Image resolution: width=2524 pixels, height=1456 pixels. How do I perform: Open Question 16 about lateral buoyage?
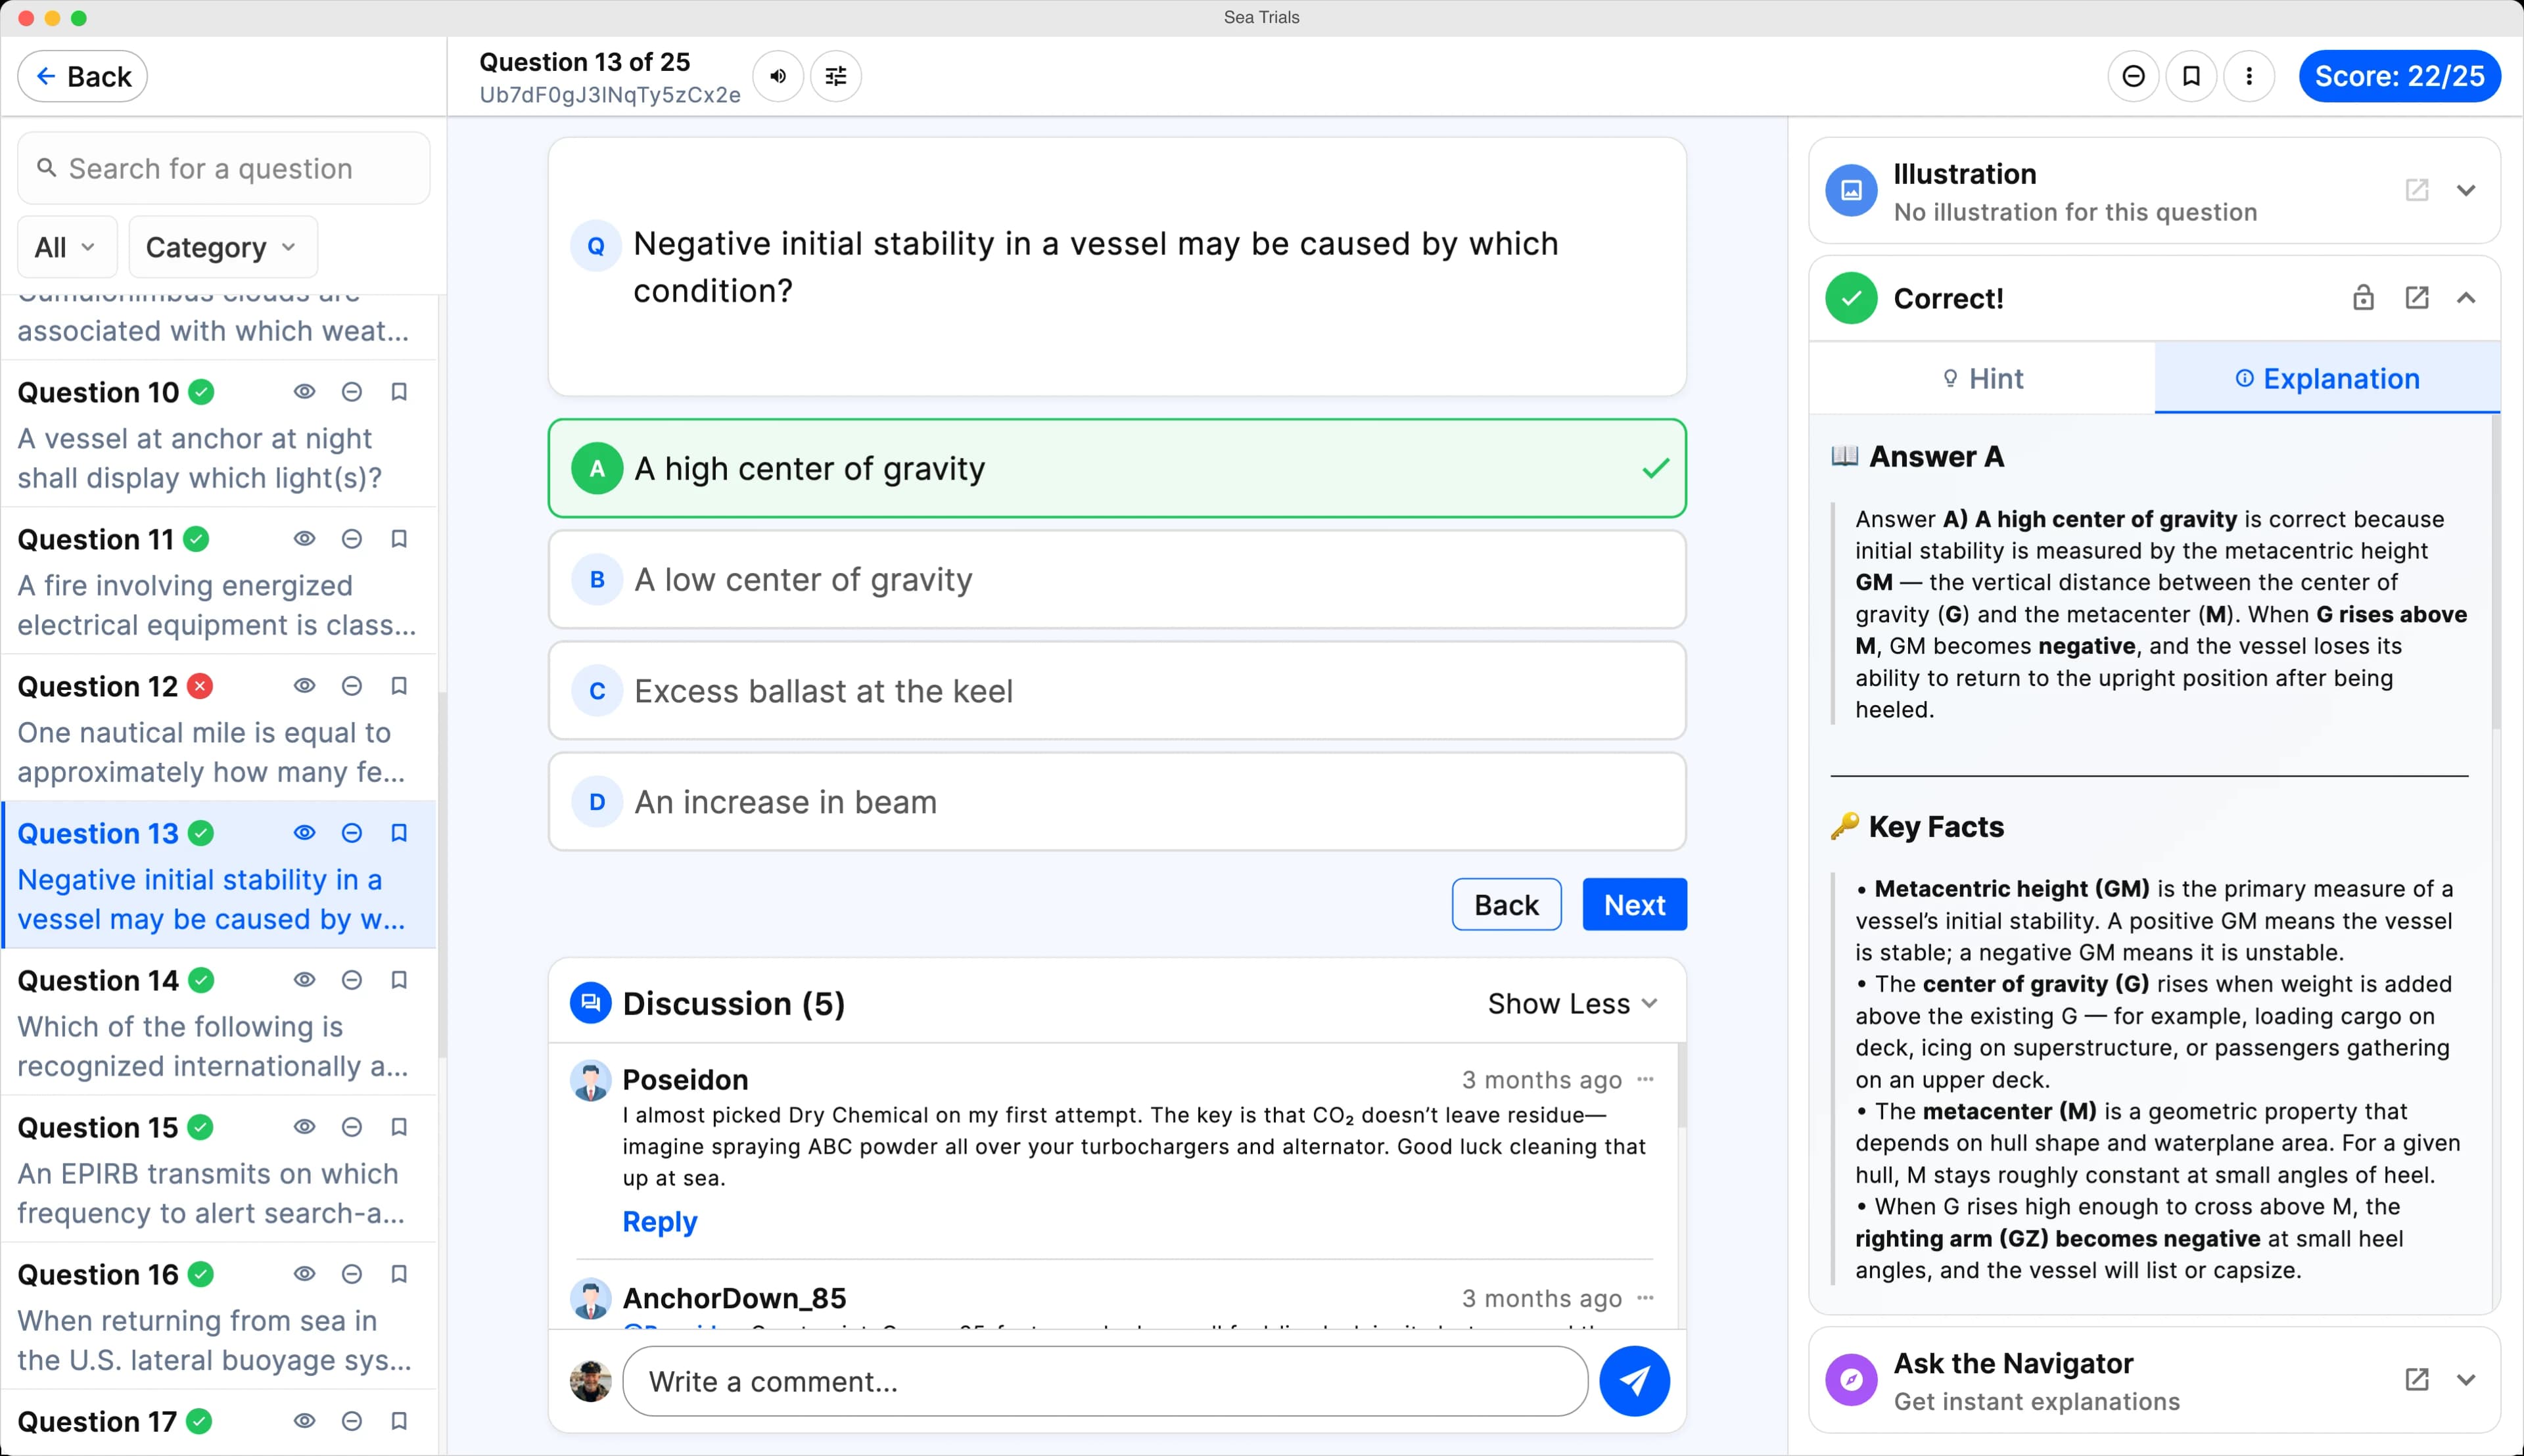(218, 1315)
